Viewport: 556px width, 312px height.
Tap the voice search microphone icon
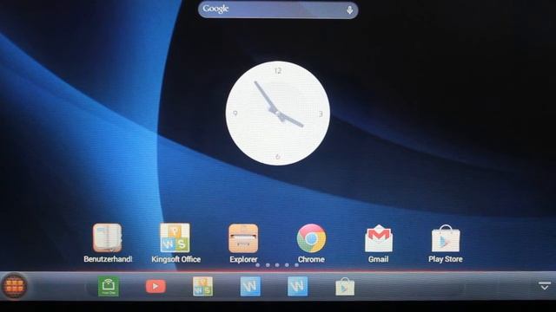pyautogui.click(x=349, y=10)
